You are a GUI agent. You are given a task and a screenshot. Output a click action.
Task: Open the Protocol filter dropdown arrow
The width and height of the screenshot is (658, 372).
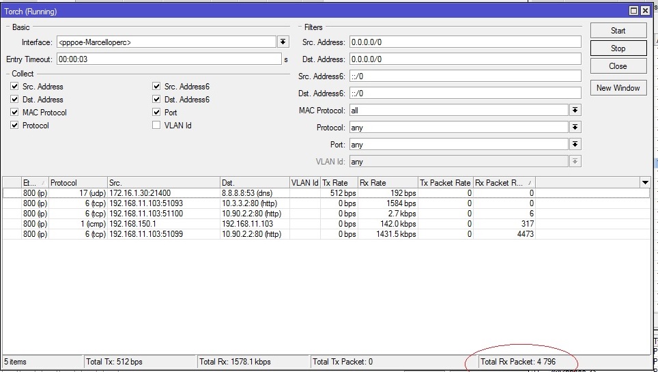coord(575,128)
